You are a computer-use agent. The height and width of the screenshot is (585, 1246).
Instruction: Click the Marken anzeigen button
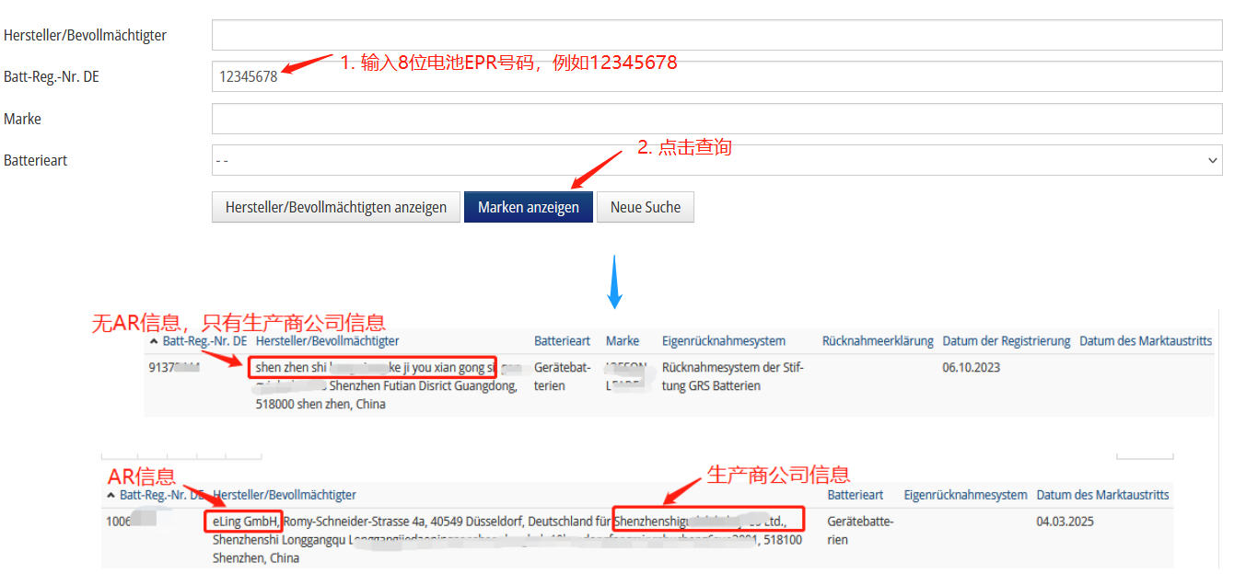point(528,207)
